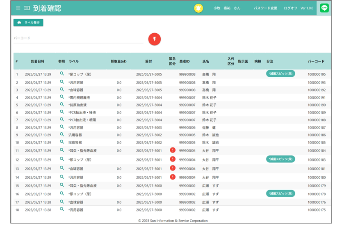Click the ラベル発行 print button
The width and height of the screenshot is (342, 226).
click(28, 23)
